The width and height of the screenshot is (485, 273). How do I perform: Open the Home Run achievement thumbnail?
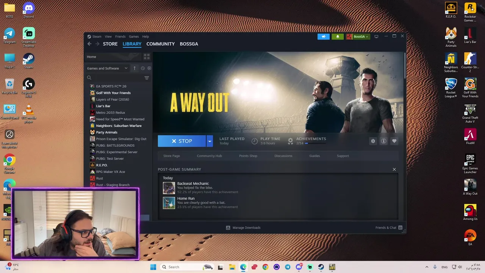169,203
